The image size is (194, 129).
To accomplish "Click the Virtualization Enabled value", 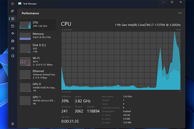I will 127,111.
